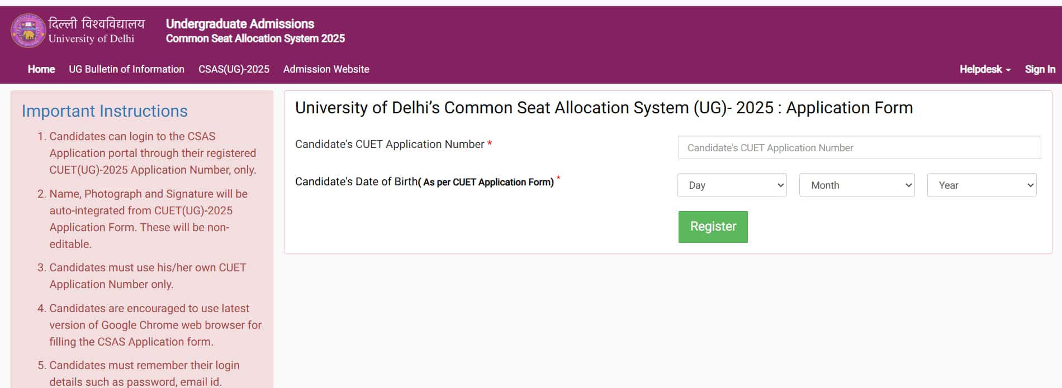Click the Candidate's CUET Application Number label
The image size is (1062, 388).
390,144
